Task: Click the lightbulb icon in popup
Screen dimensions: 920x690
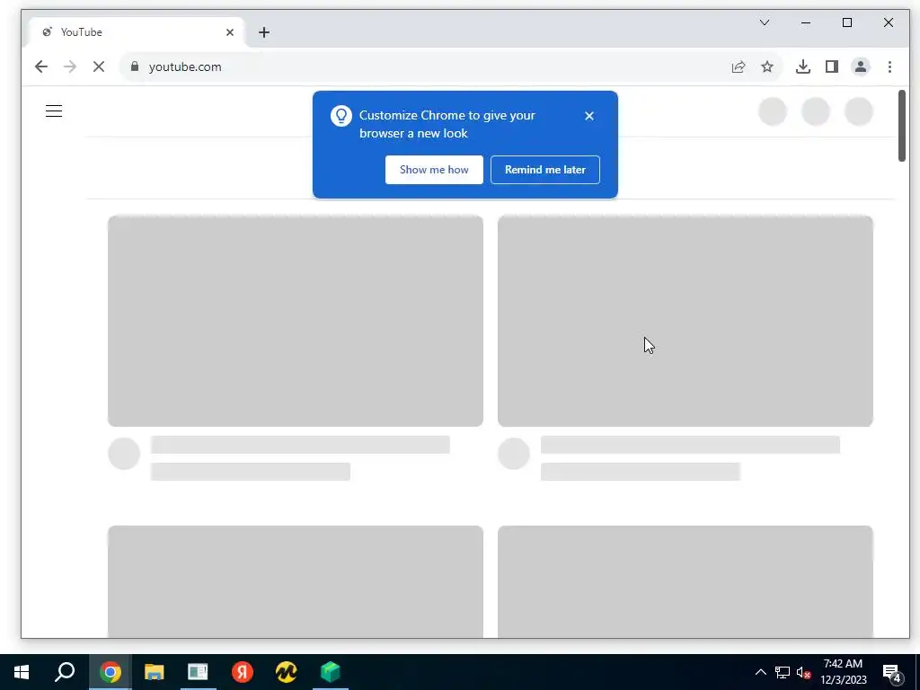Action: (x=341, y=116)
